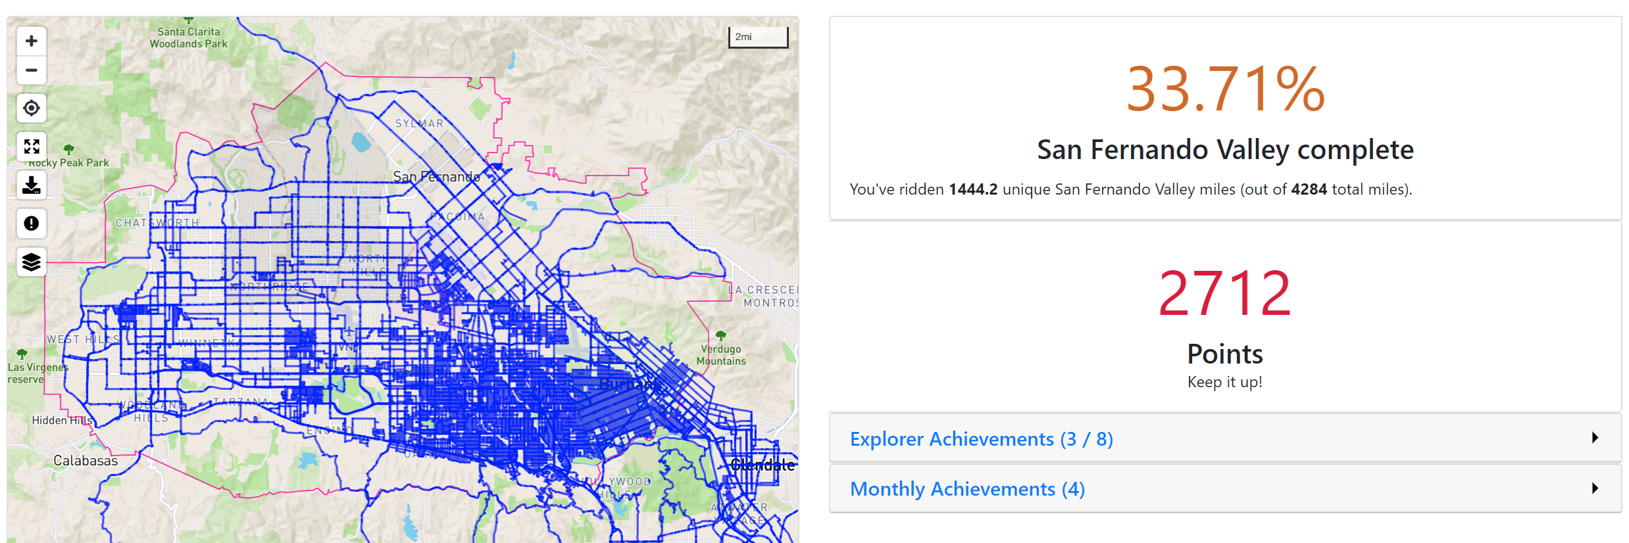Zoom in on the map
The image size is (1629, 543).
(31, 41)
